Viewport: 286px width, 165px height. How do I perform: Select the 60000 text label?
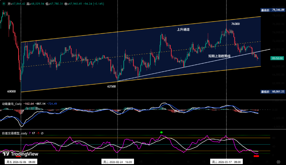click(x=12, y=91)
